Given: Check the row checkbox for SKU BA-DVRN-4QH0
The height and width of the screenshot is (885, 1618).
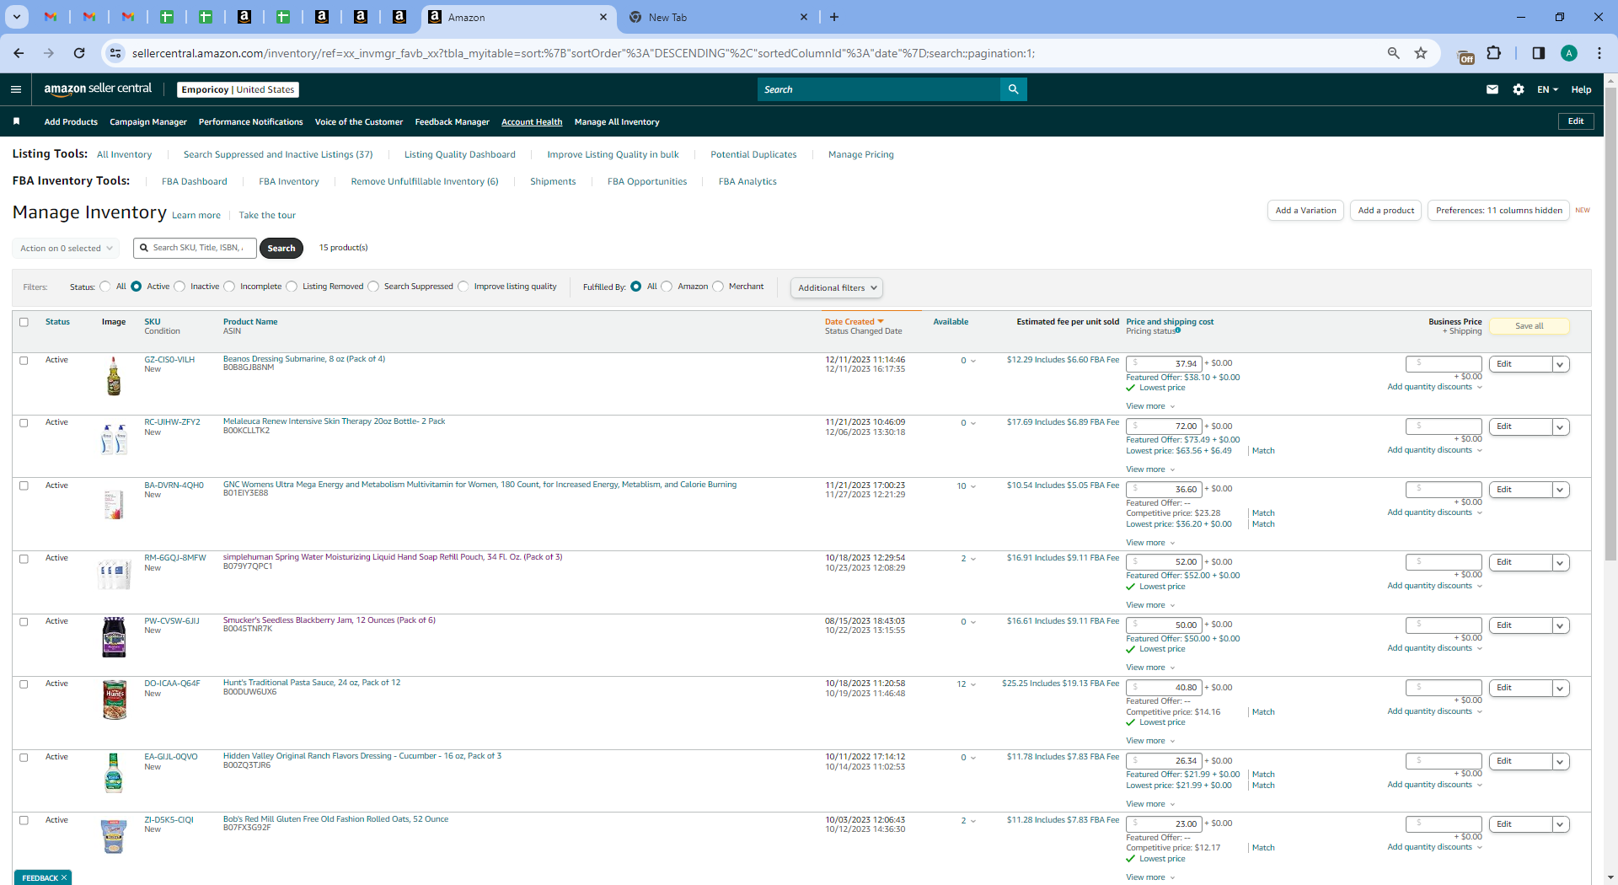Looking at the screenshot, I should click(x=24, y=486).
